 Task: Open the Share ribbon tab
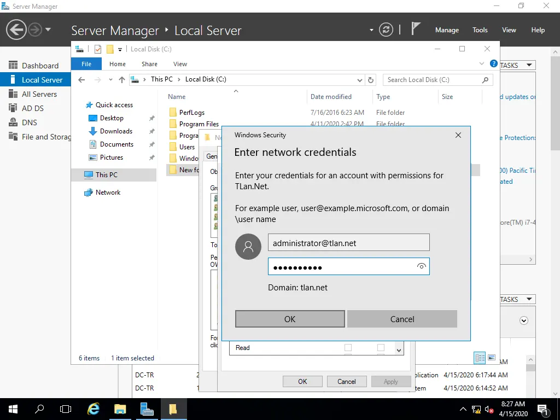point(149,64)
